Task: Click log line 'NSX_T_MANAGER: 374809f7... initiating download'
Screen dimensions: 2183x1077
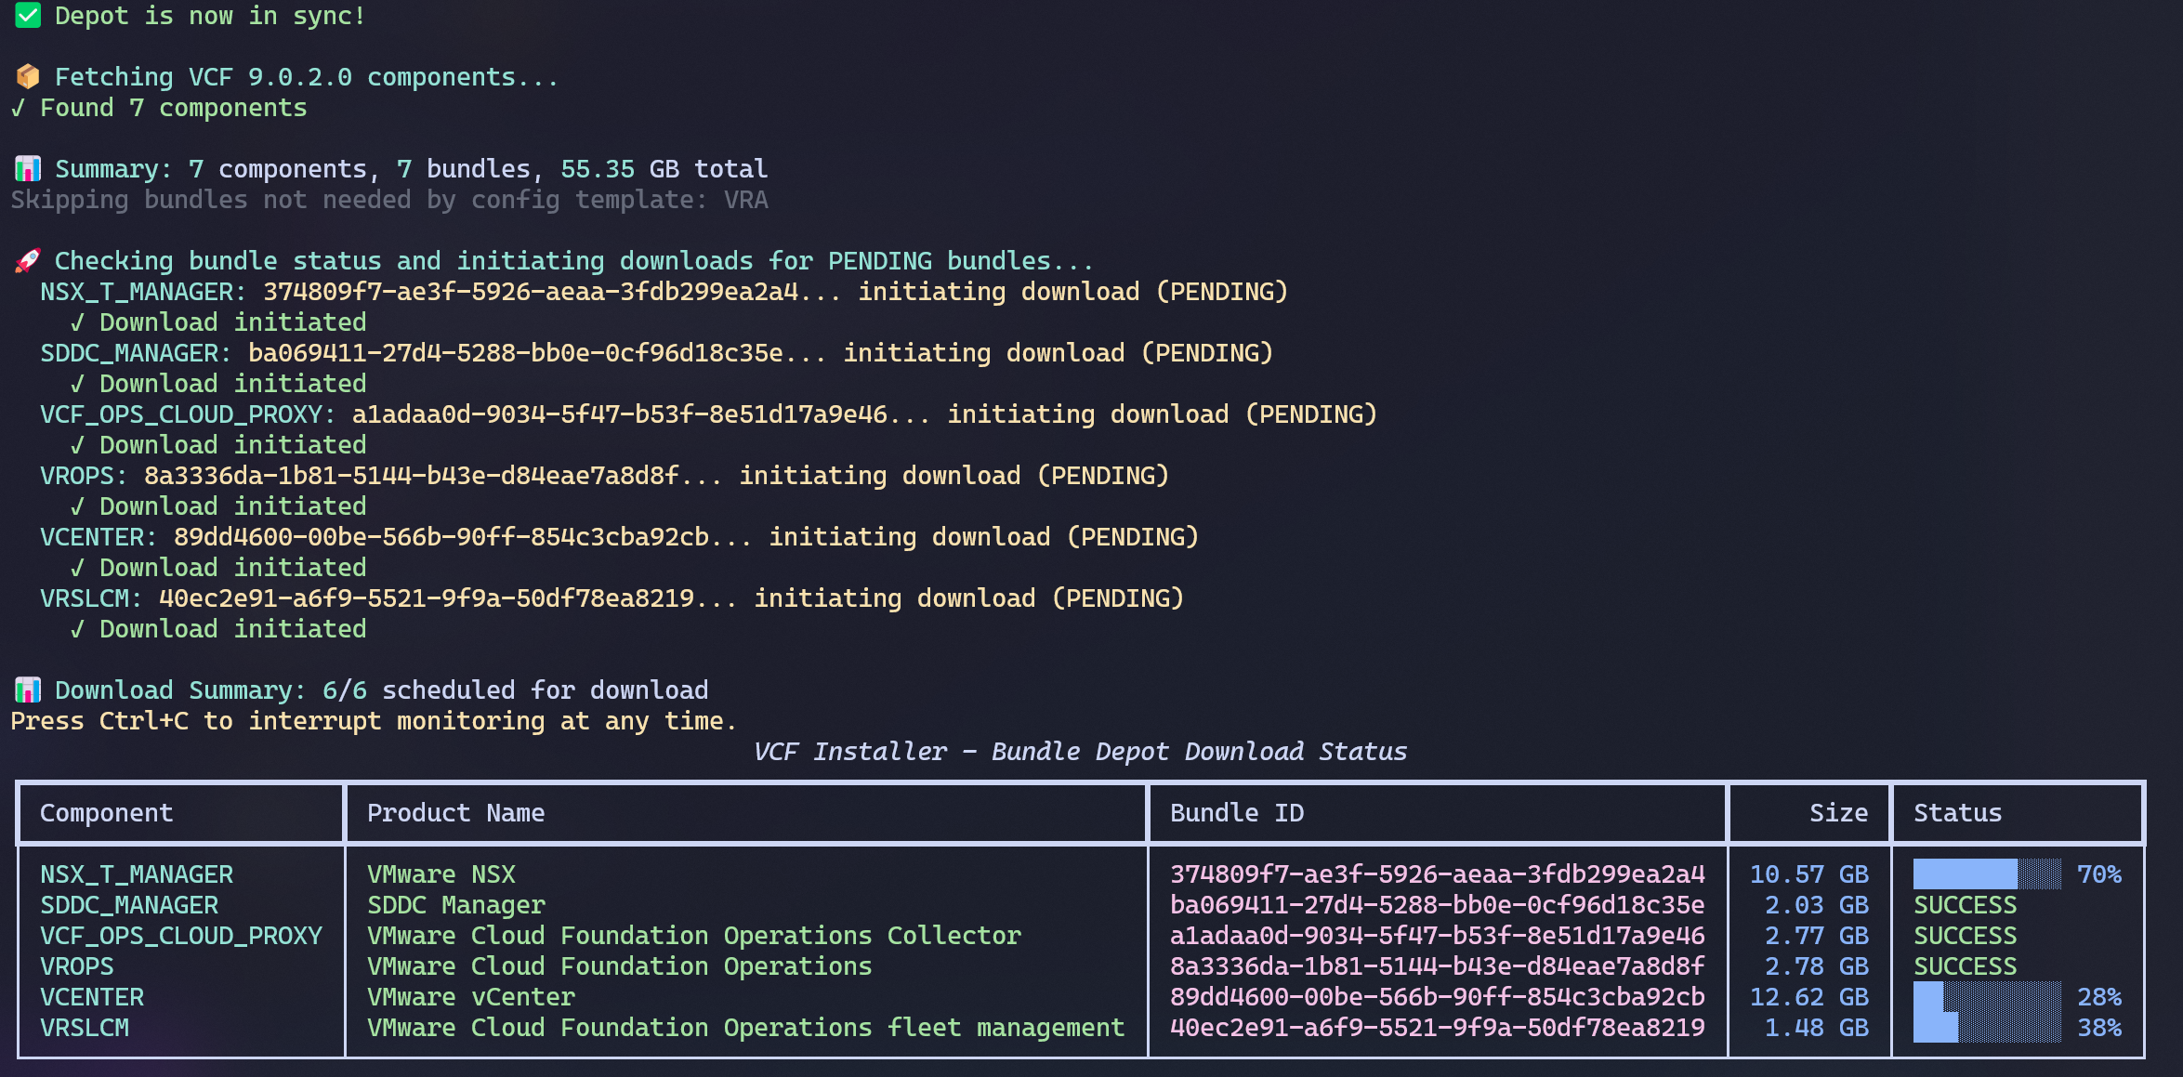Action: [664, 292]
